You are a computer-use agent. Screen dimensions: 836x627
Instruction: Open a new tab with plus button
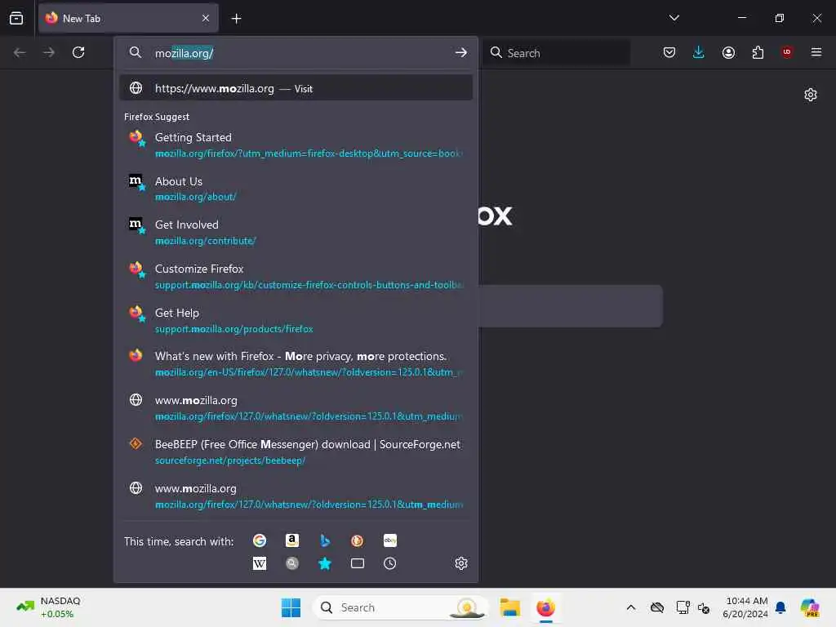point(236,19)
